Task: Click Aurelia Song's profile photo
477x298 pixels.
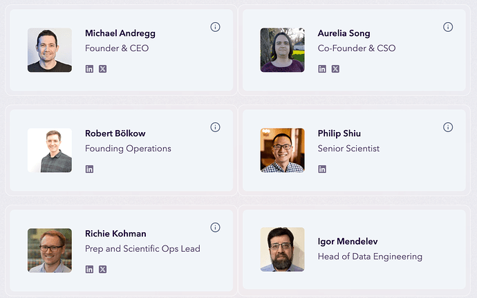Action: 282,50
